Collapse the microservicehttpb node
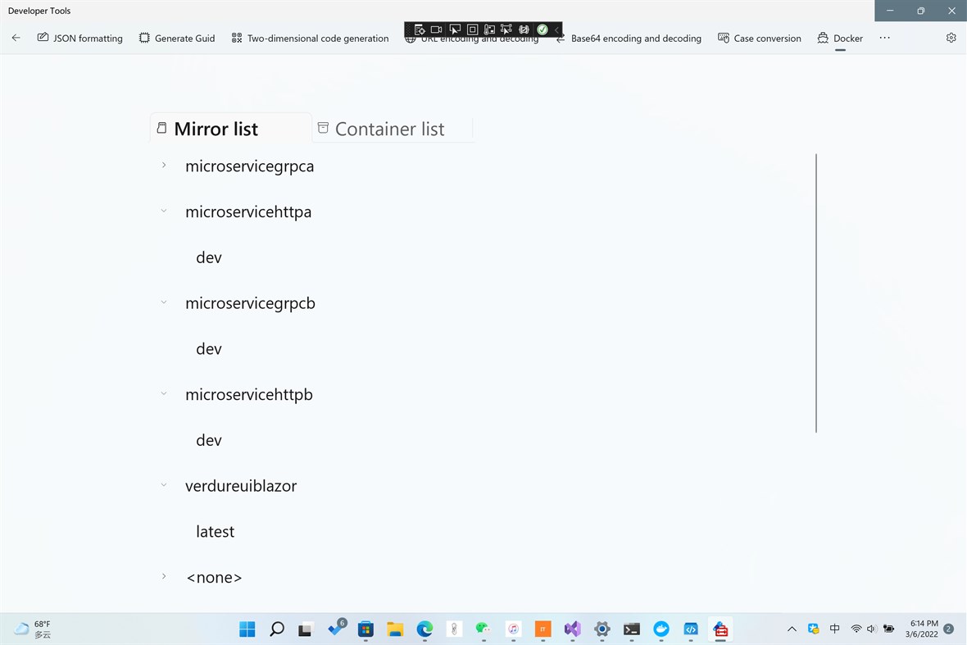The width and height of the screenshot is (967, 645). [x=163, y=393]
